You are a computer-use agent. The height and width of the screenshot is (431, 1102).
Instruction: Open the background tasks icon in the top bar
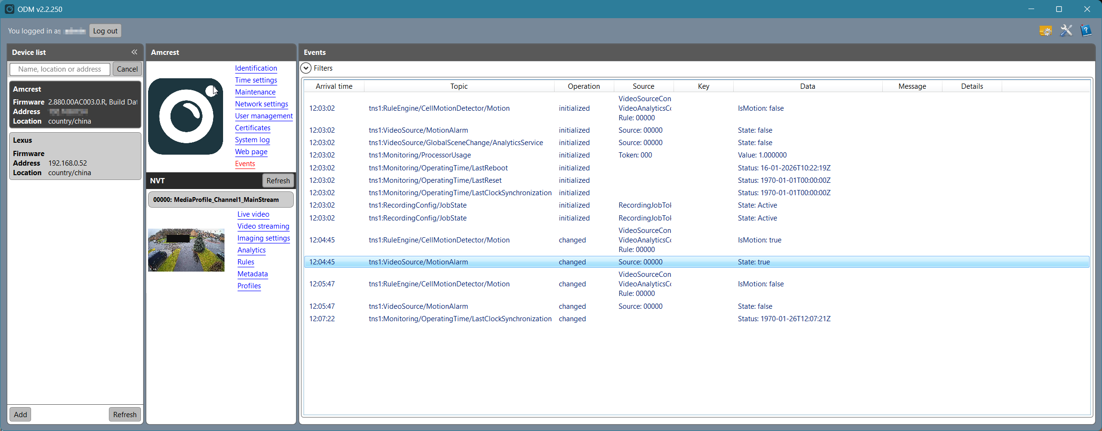1045,31
